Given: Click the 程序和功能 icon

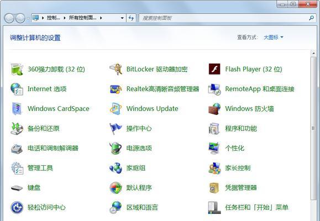Looking at the screenshot, I should point(214,128).
